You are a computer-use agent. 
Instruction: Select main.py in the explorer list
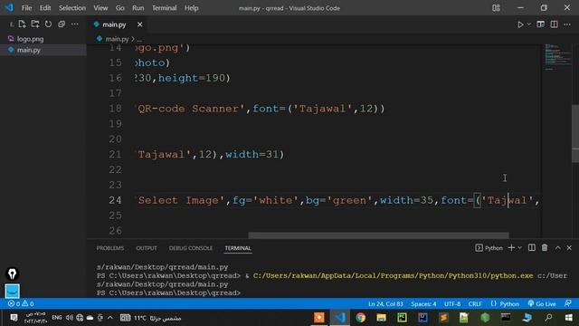pos(43,50)
